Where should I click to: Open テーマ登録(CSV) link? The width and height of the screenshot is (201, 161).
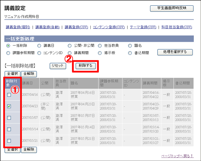click(143, 27)
